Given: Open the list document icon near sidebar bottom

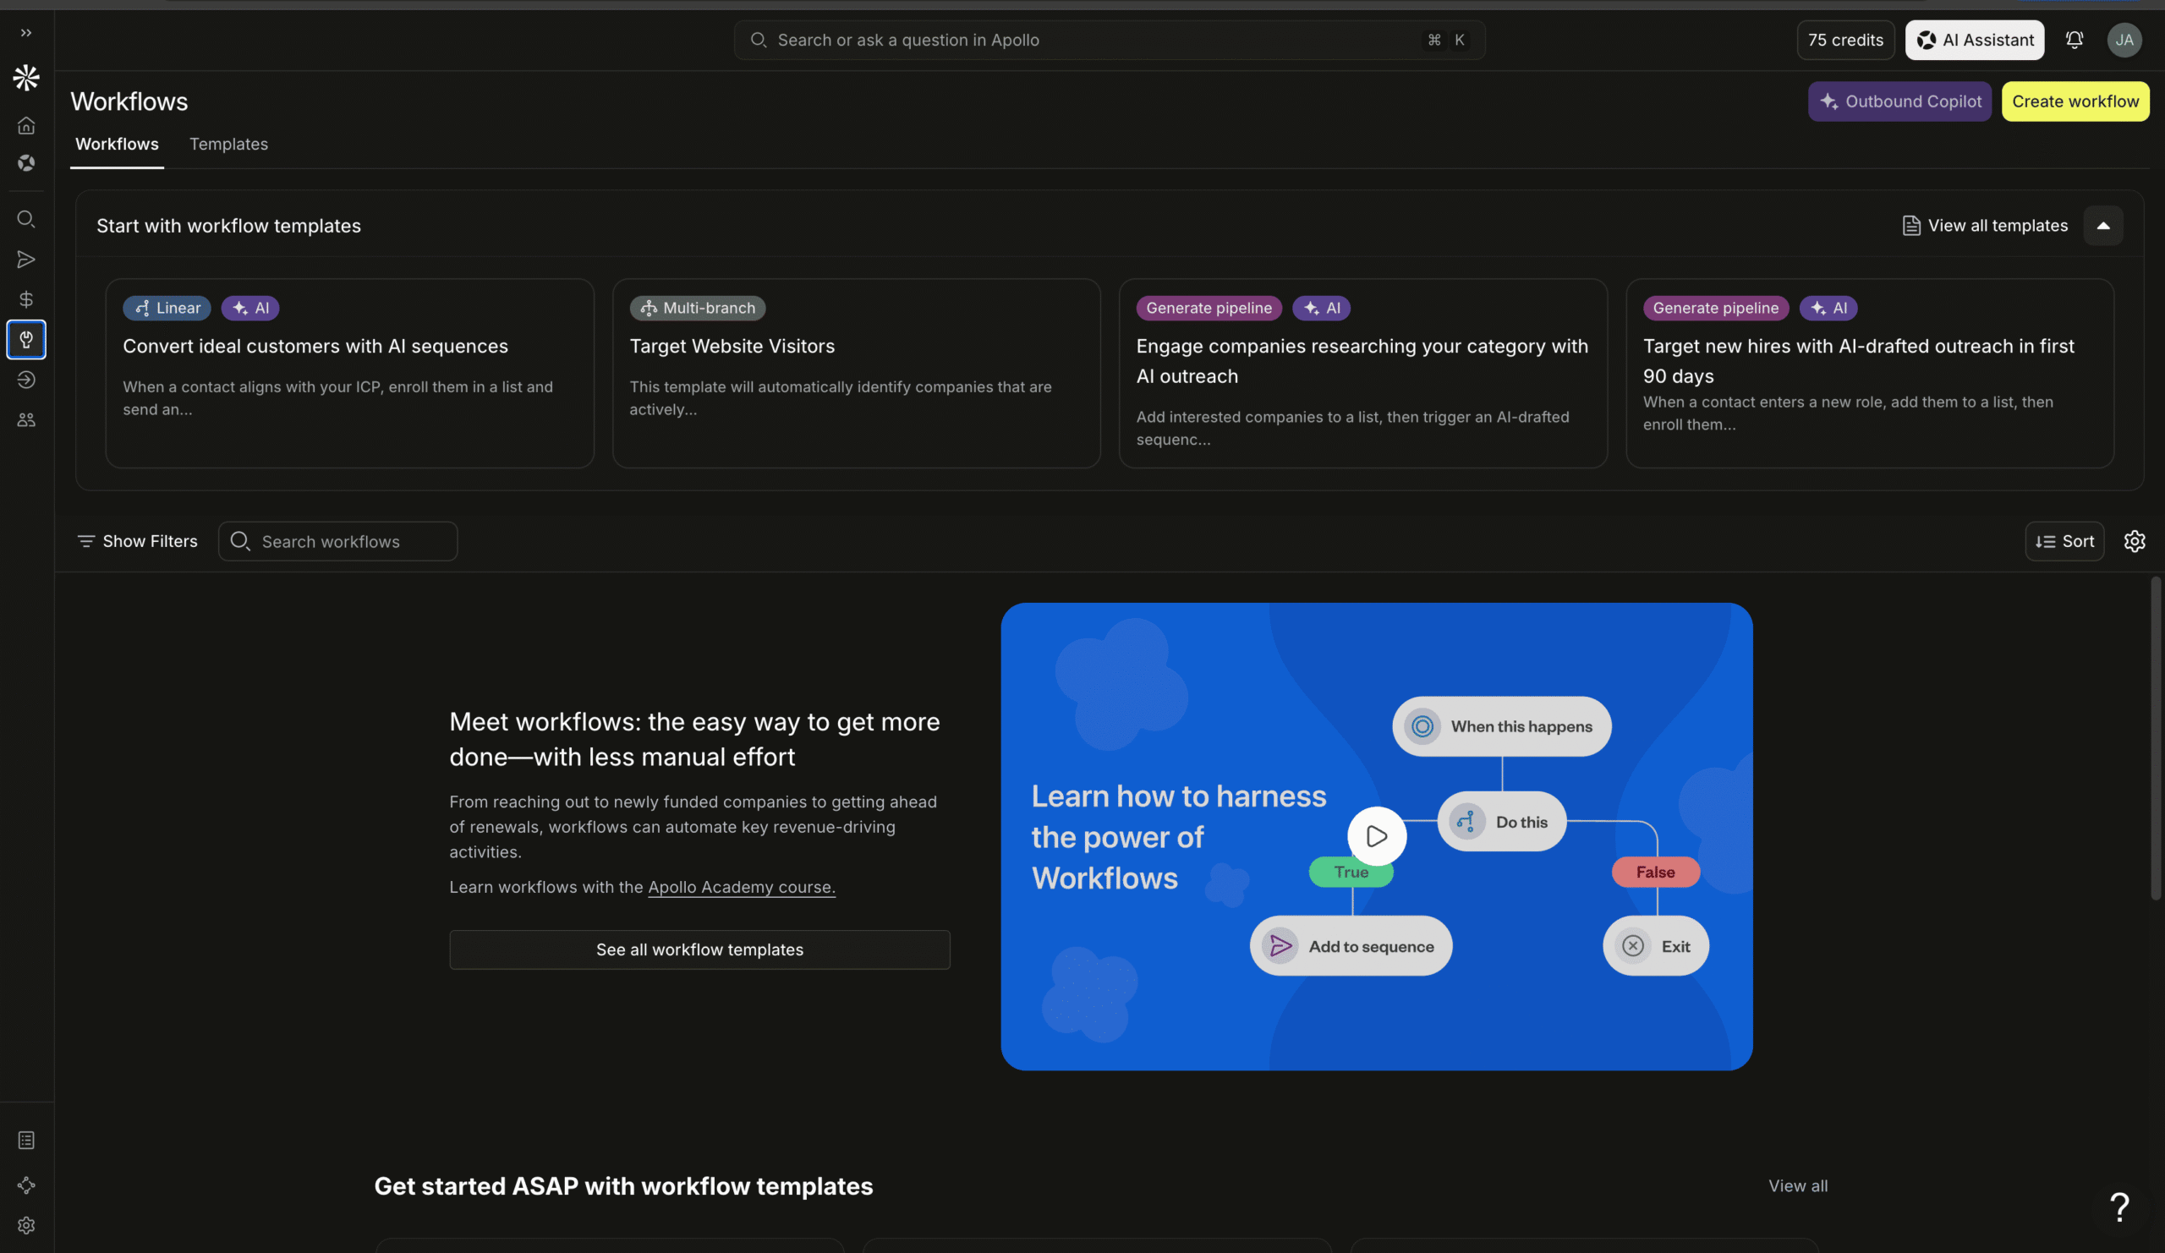Looking at the screenshot, I should 26,1141.
